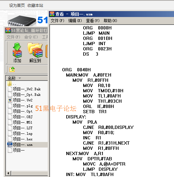Select the 项目一.asm file icon
The width and height of the screenshot is (174, 177).
pyautogui.click(x=10, y=145)
